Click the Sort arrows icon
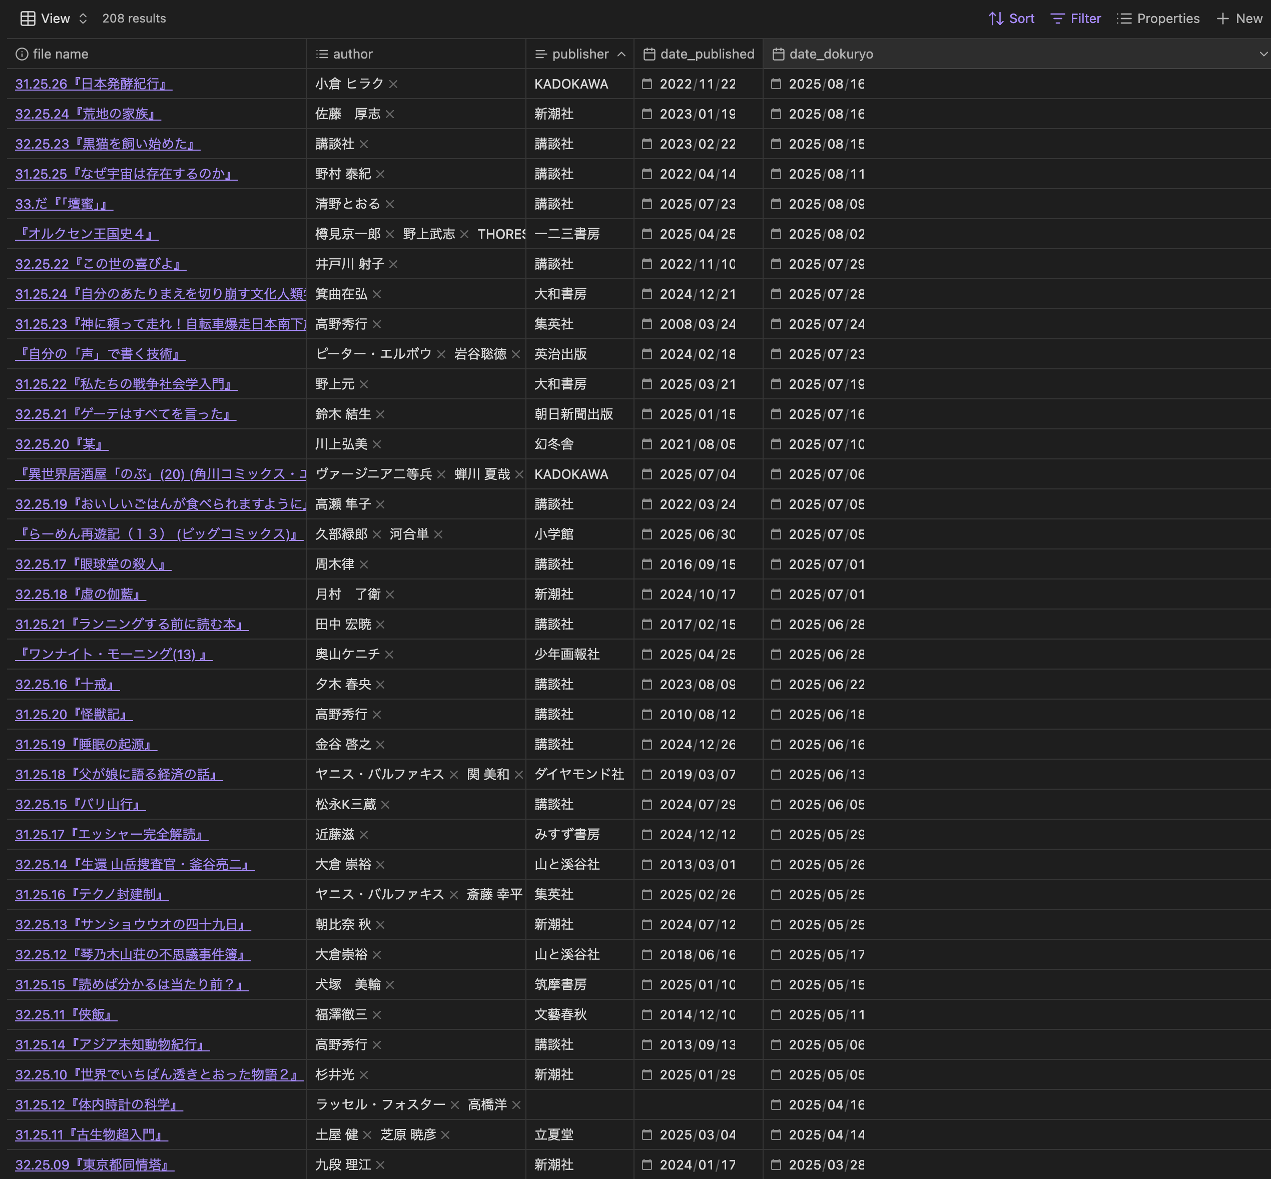Image resolution: width=1271 pixels, height=1179 pixels. coord(995,19)
